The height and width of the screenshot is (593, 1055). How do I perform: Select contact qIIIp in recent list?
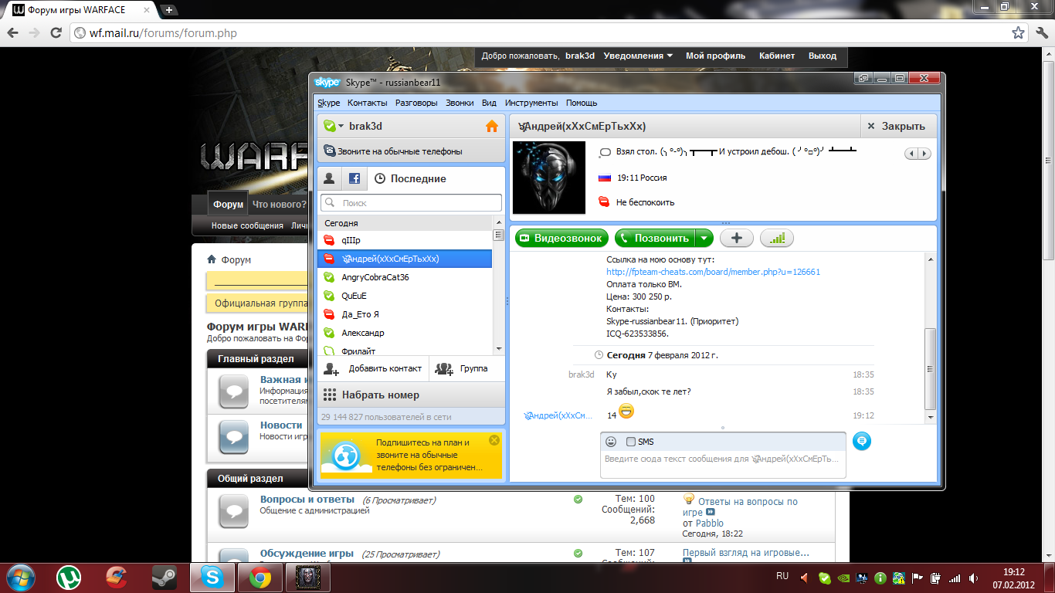[x=405, y=240]
